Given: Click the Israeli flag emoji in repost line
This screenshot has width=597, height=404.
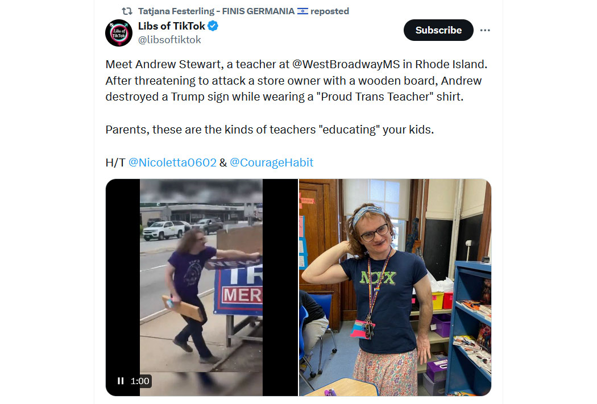Looking at the screenshot, I should tap(302, 11).
